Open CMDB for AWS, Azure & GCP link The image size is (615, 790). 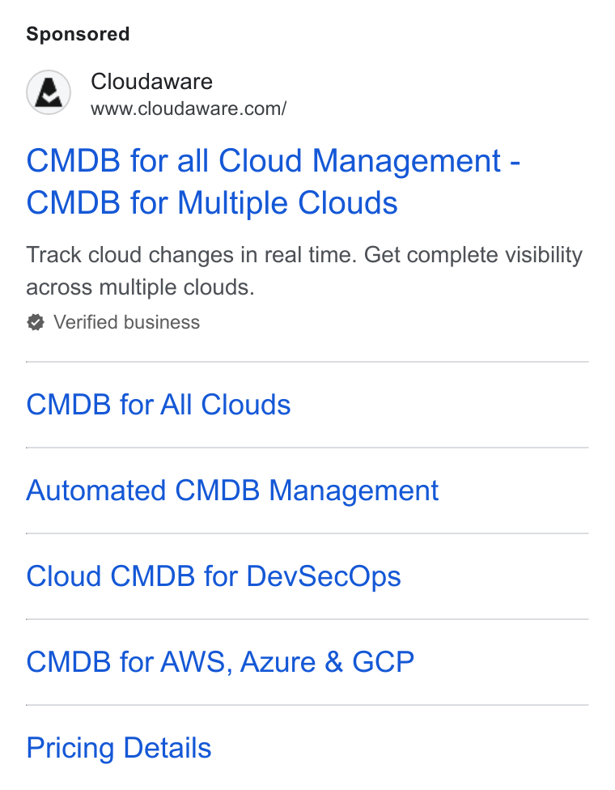(x=220, y=662)
